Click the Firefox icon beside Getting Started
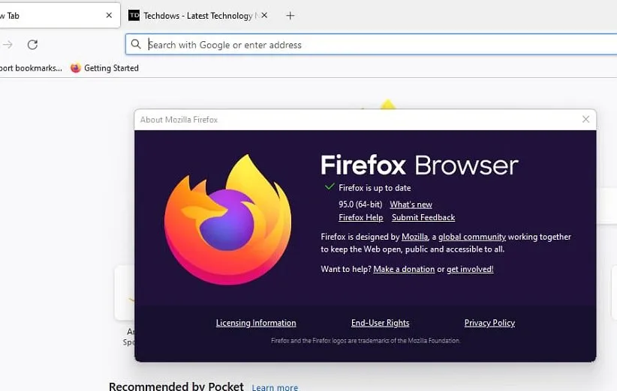The height and width of the screenshot is (391, 617). tap(75, 68)
